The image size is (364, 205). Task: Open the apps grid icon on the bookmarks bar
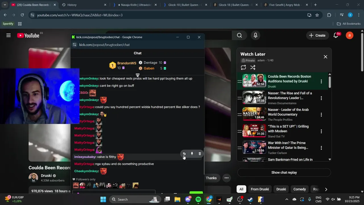point(20,24)
